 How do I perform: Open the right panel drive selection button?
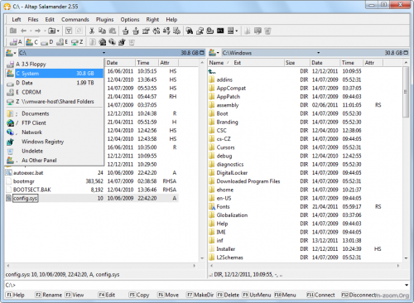(x=214, y=52)
